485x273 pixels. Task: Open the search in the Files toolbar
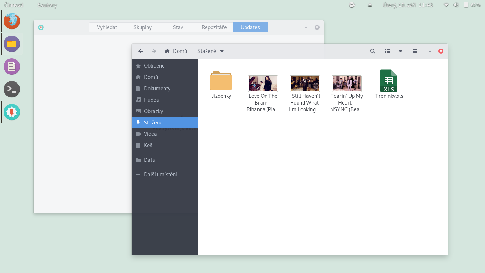[372, 51]
